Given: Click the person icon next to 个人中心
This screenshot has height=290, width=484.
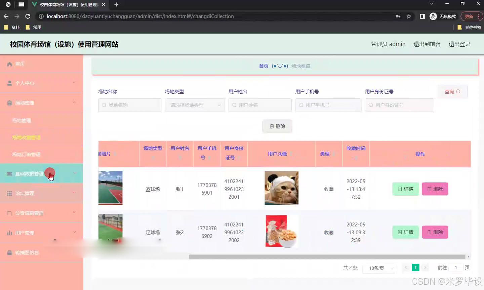Looking at the screenshot, I should pos(10,83).
